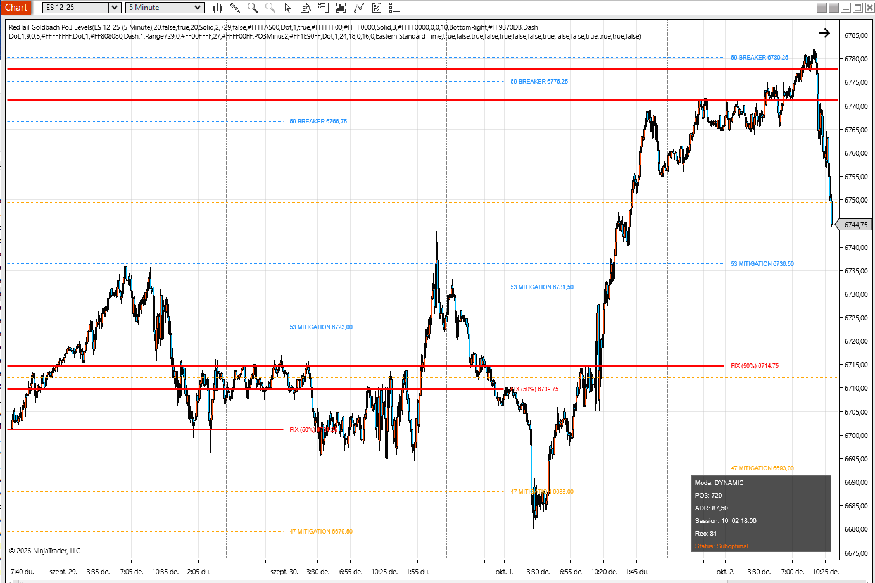Screen dimensions: 875x583
Task: Open the Chart Properties checkered icon
Action: [376, 7]
